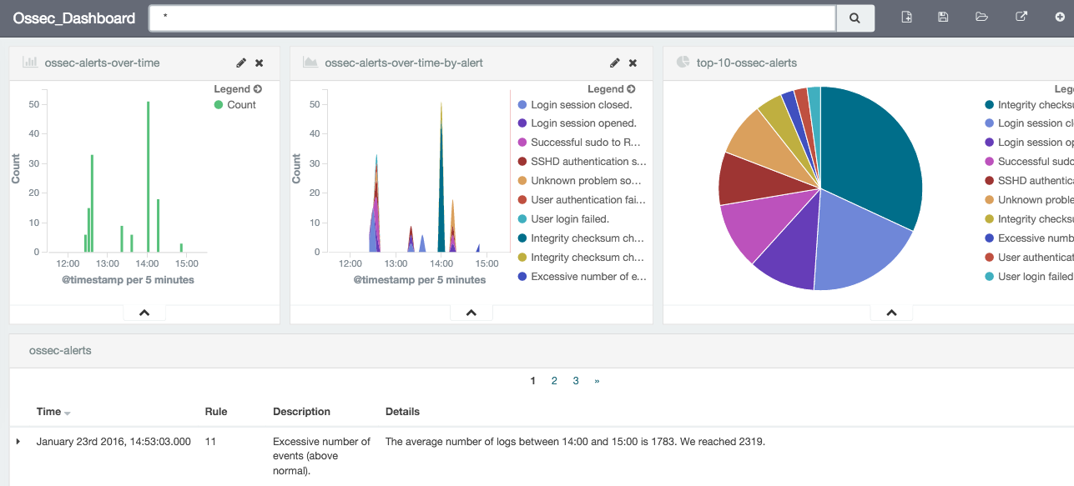1074x486 pixels.
Task: Click the SSHD authentication dark red legend dot
Action: click(x=522, y=163)
